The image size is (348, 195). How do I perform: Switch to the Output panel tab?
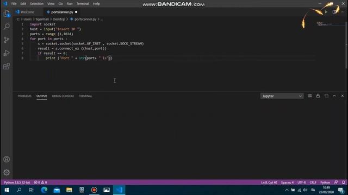point(42,96)
